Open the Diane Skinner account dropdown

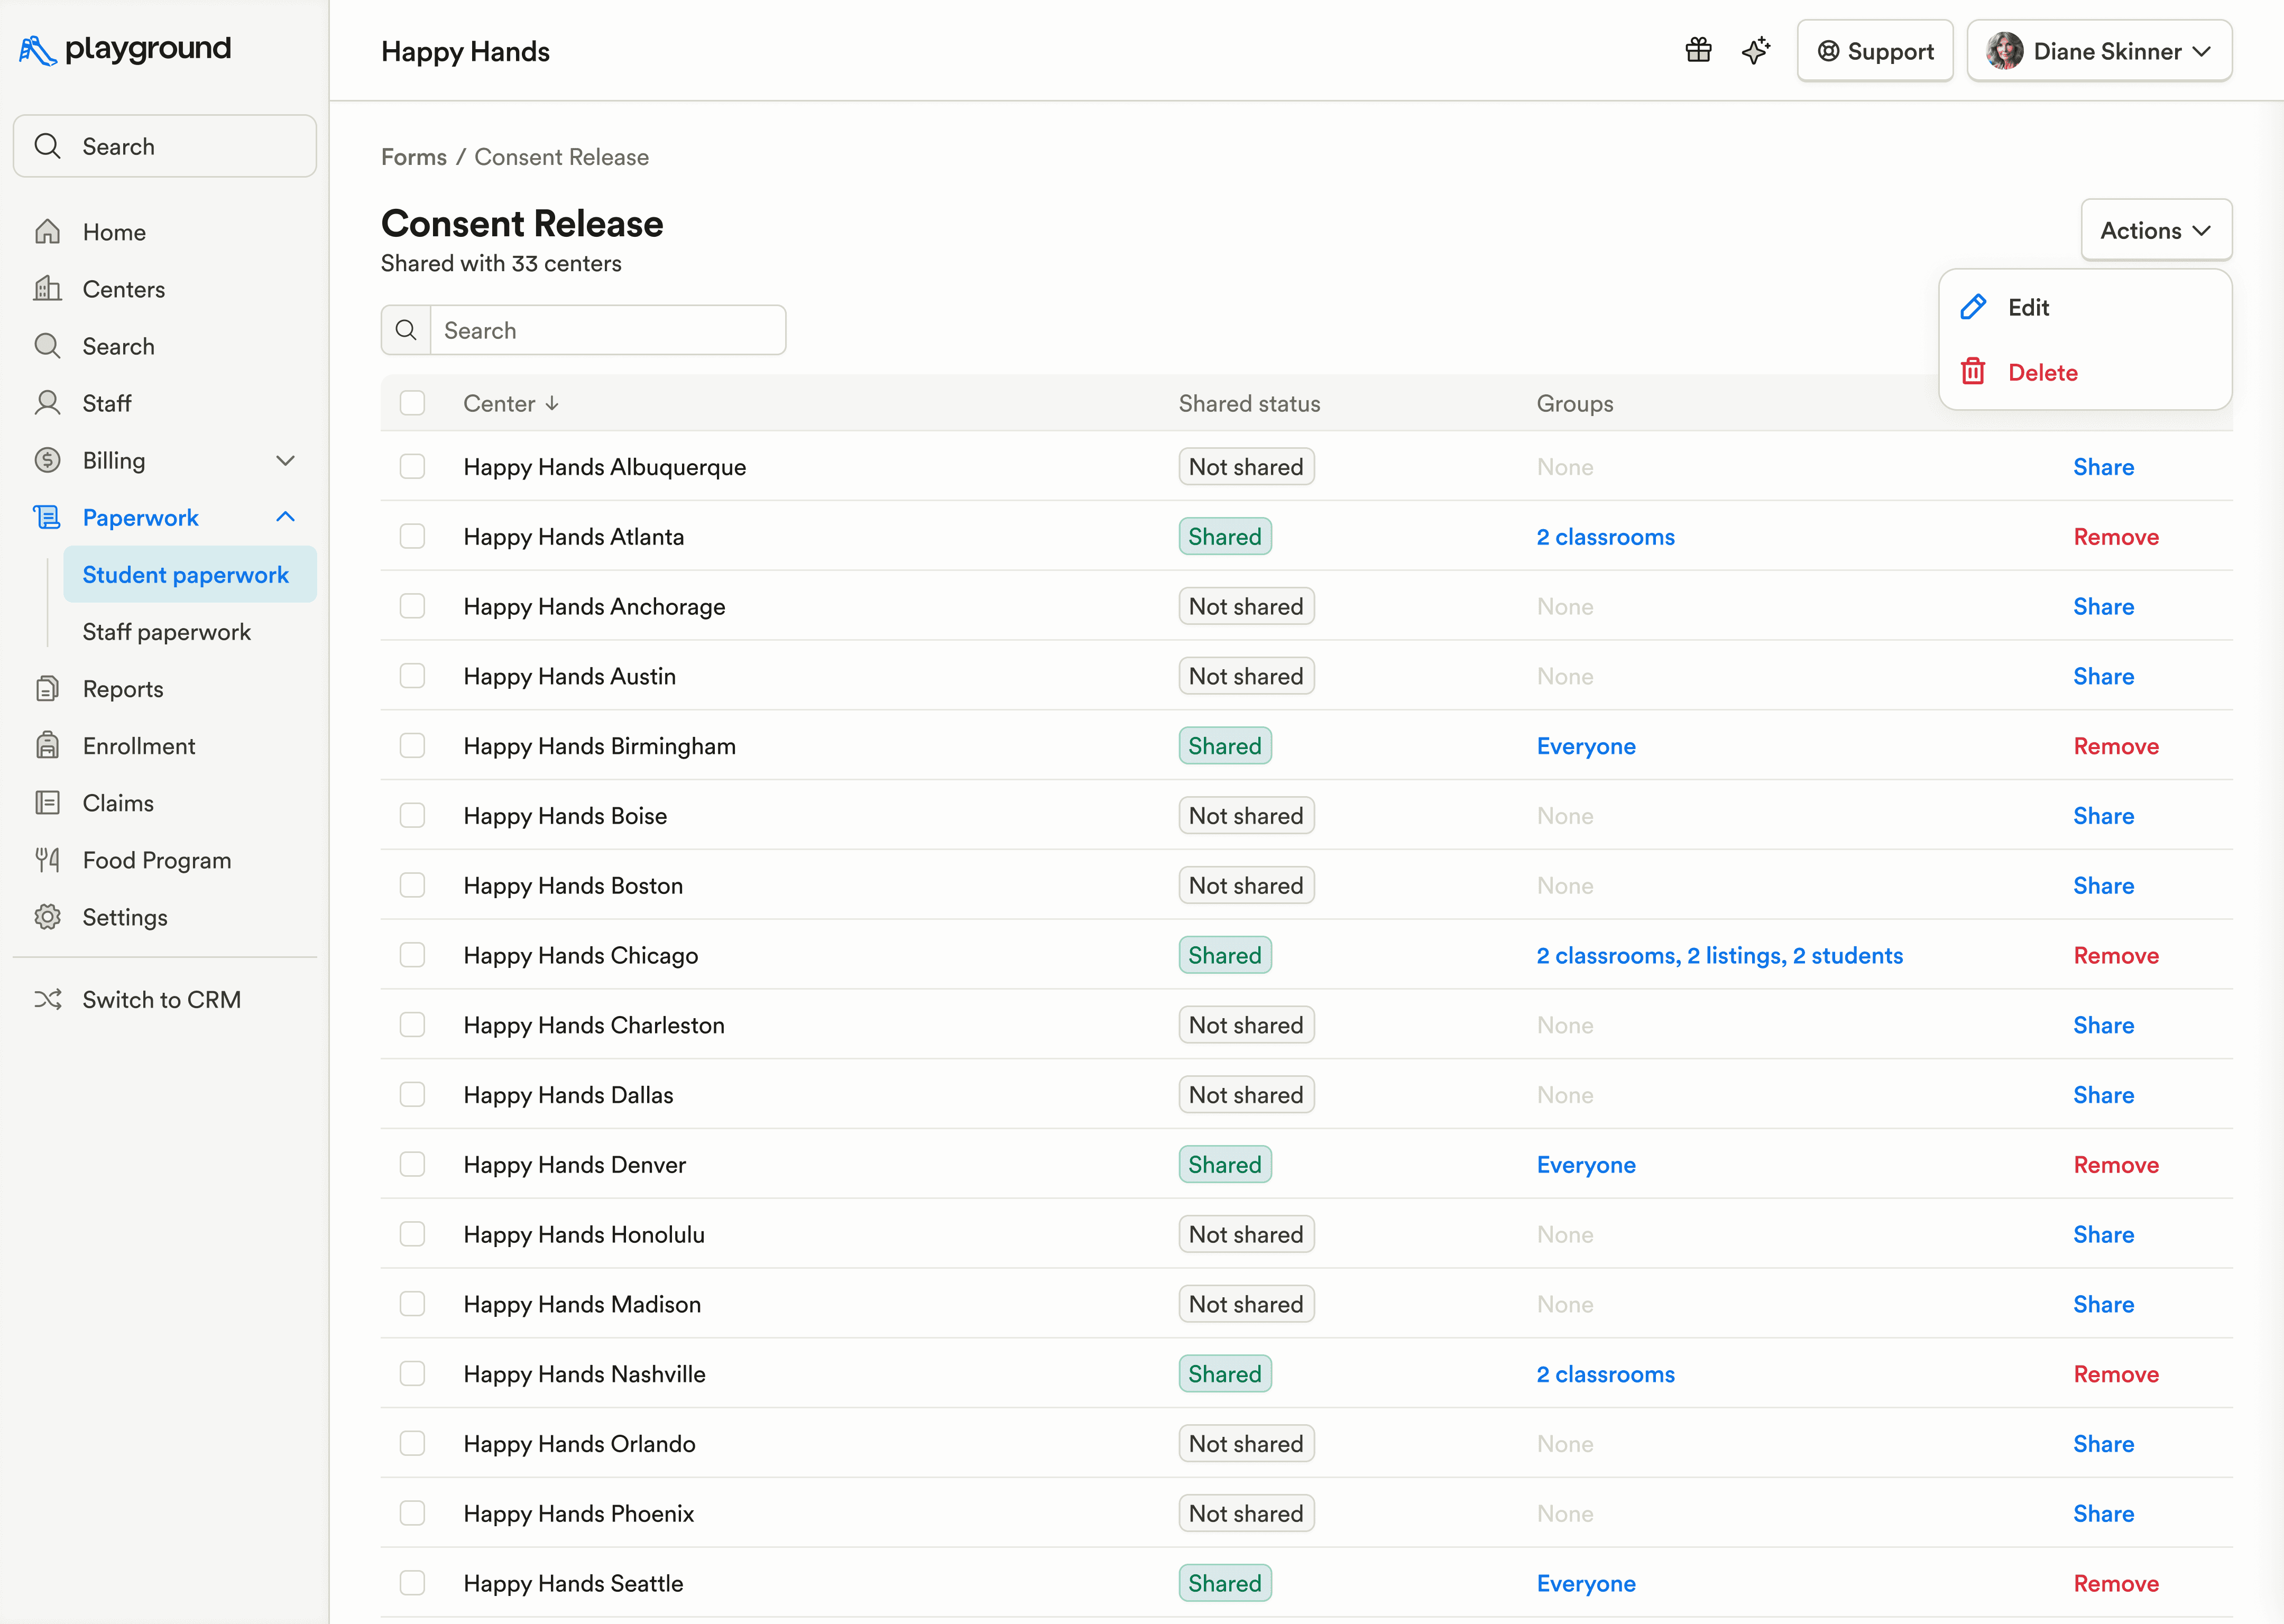[x=2099, y=51]
